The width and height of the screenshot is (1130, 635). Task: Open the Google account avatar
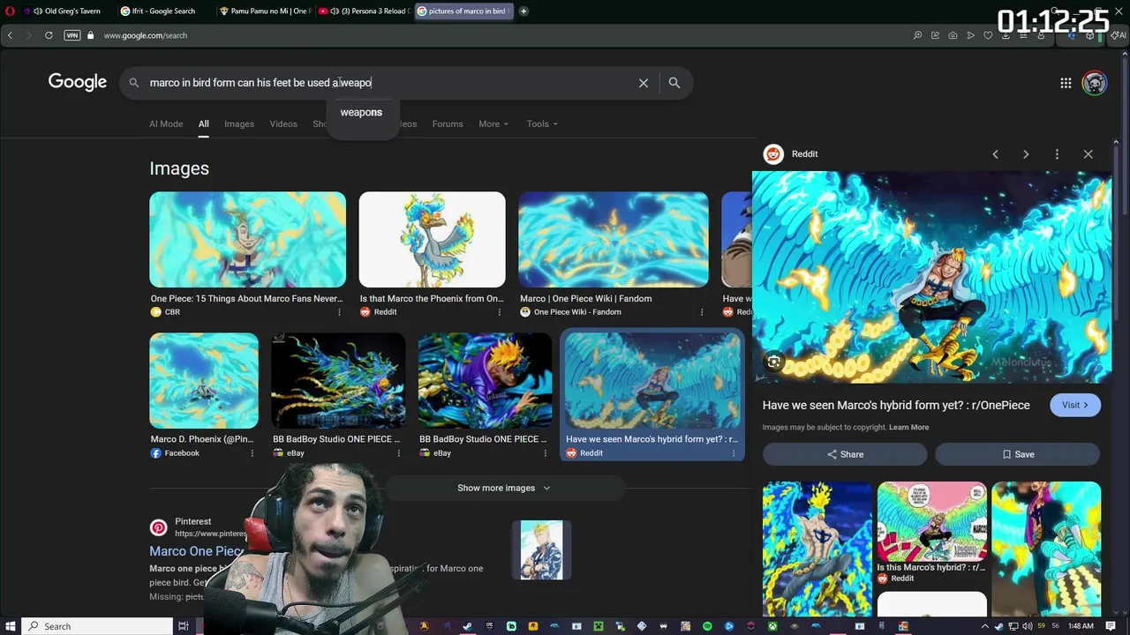[1095, 83]
